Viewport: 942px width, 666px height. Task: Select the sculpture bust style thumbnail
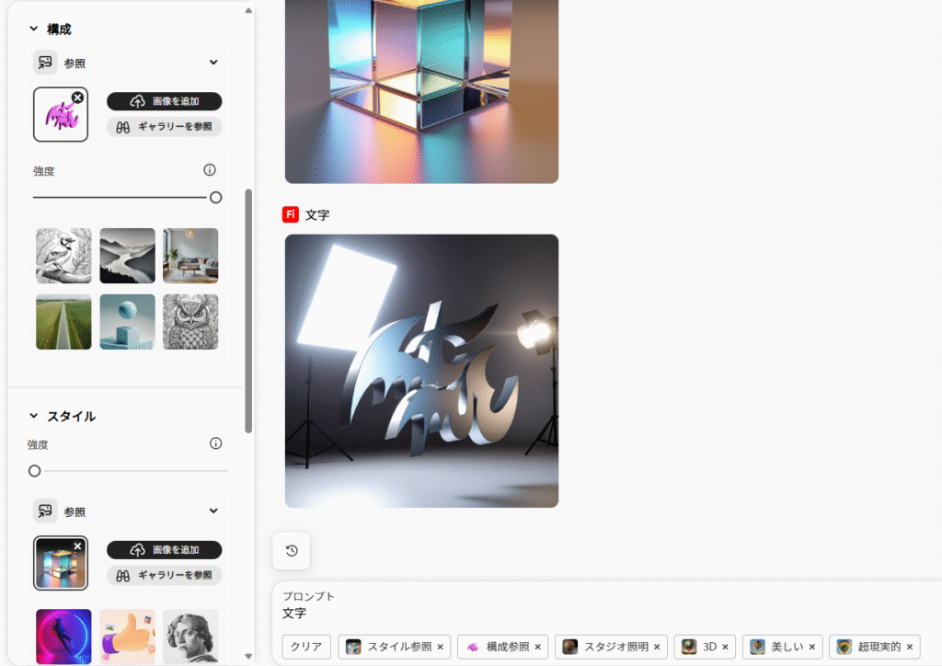click(190, 637)
